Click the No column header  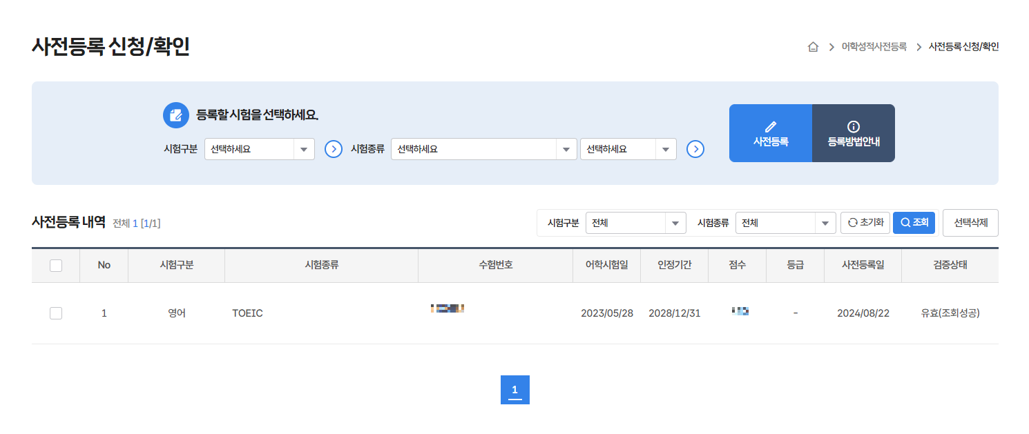[104, 265]
